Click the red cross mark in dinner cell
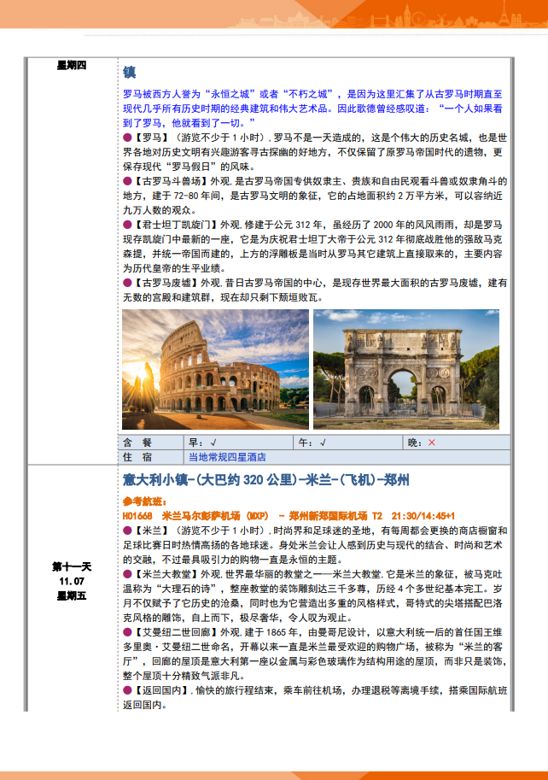This screenshot has height=780, width=548. click(431, 443)
